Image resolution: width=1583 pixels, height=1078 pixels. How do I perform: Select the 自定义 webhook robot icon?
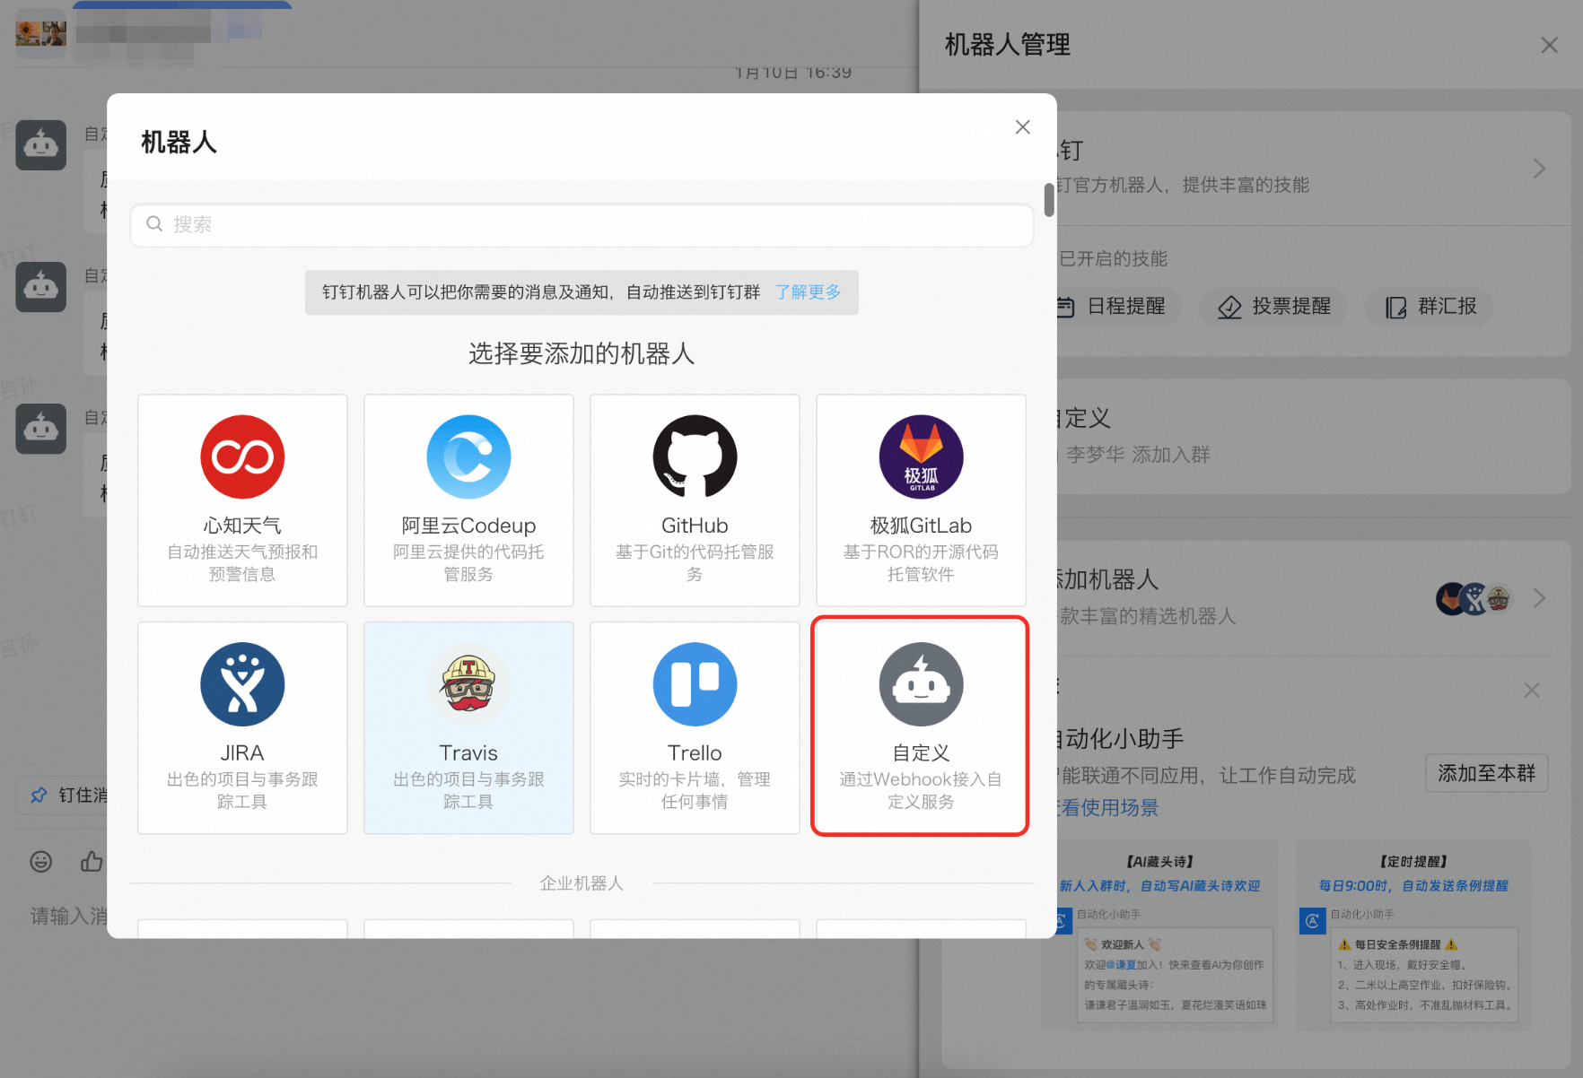pos(921,684)
